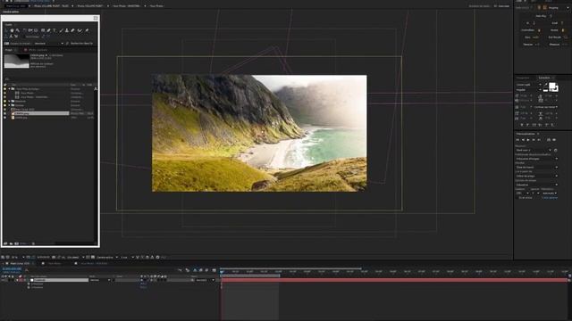The width and height of the screenshot is (572, 321).
Task: Step to next frame in the Preview panel
Action: (534, 140)
